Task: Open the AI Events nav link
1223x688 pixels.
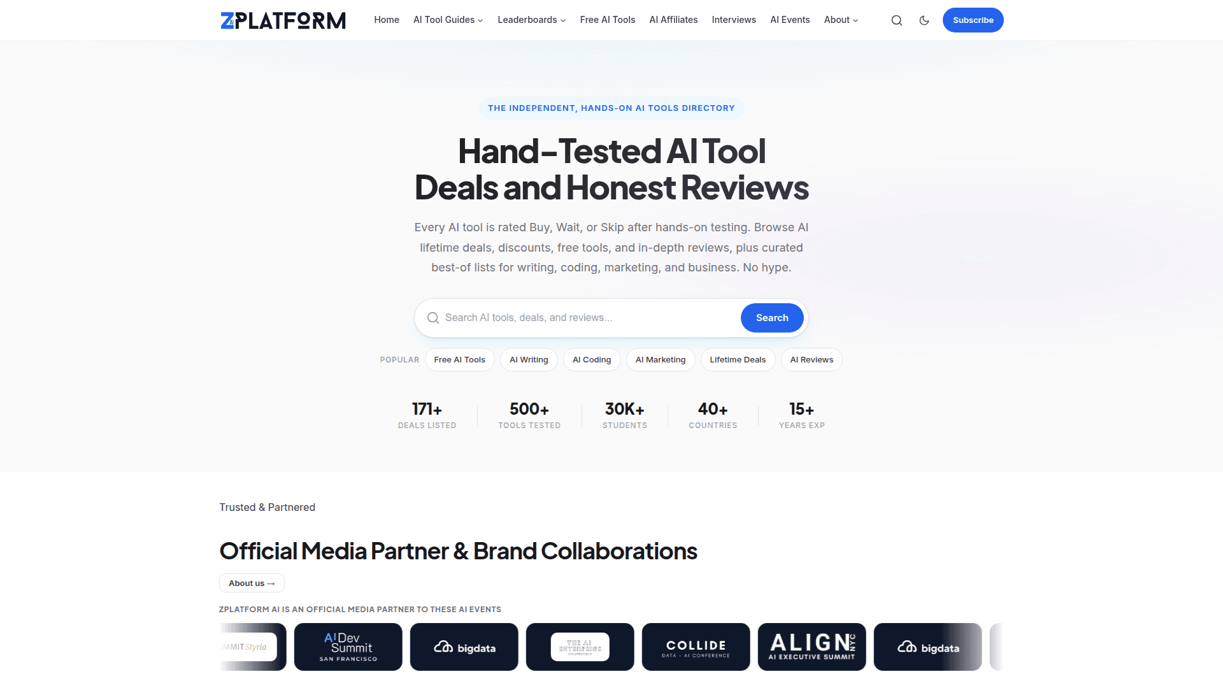Action: coord(790,20)
